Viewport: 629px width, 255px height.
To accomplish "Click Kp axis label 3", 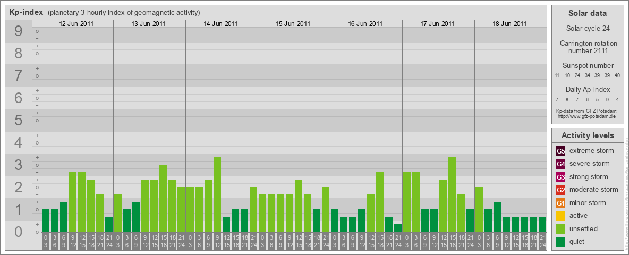I will (x=18, y=165).
